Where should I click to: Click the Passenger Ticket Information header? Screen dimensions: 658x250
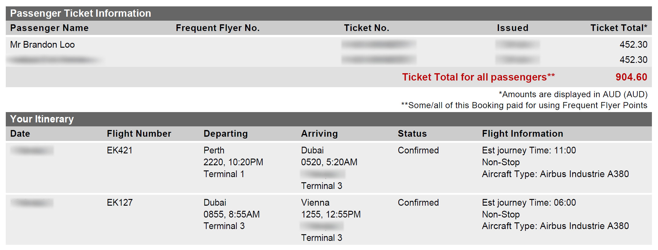point(81,13)
